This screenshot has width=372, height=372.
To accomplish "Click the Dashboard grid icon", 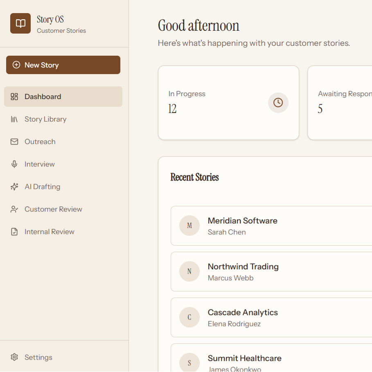I will pyautogui.click(x=14, y=97).
